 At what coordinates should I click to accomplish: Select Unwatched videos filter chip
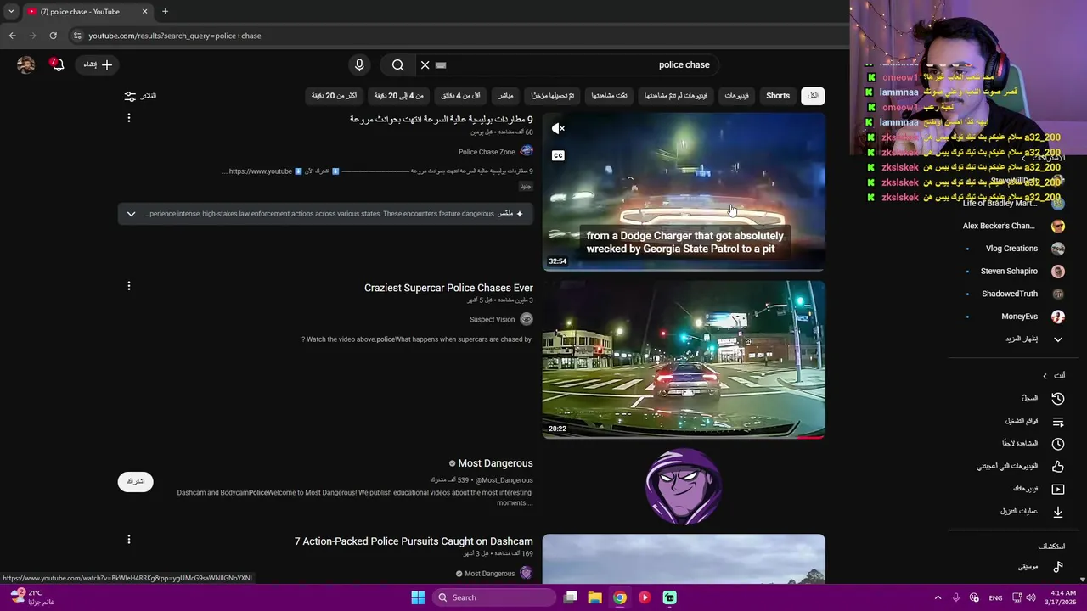676,96
